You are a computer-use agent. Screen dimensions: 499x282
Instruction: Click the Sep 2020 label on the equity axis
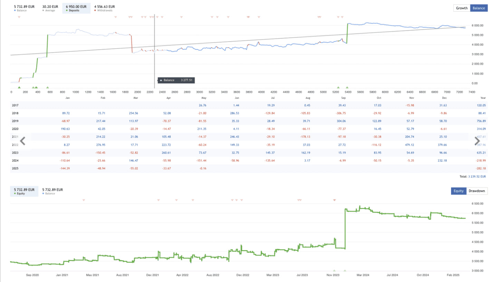click(33, 275)
